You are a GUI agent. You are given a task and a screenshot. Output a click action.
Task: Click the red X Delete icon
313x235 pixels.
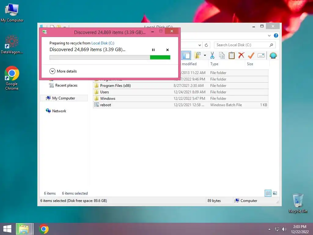tap(241, 55)
